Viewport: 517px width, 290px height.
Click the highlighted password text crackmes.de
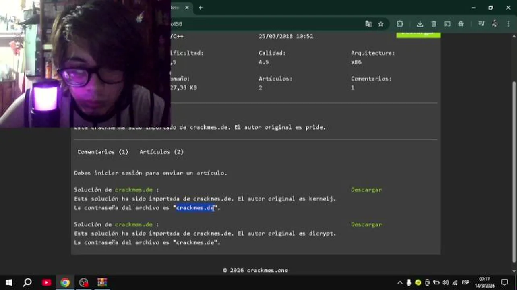tap(195, 208)
